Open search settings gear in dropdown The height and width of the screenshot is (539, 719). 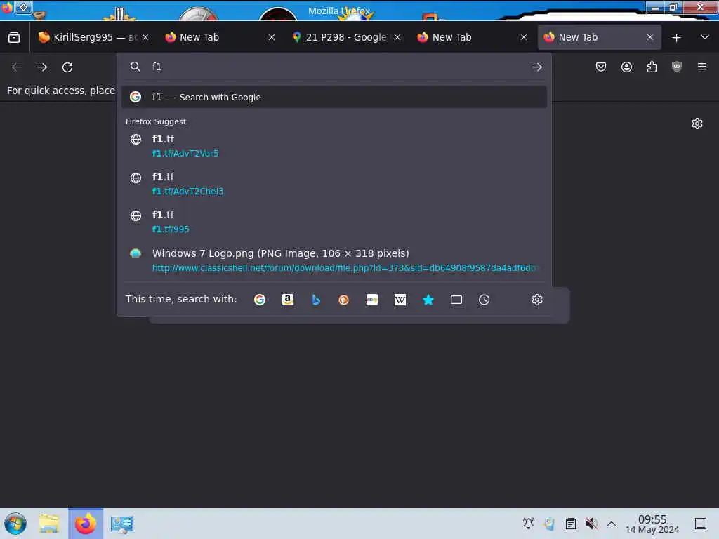tap(537, 300)
